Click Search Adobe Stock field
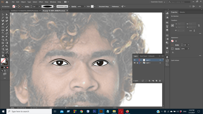This screenshot has width=203, height=114. [179, 2]
